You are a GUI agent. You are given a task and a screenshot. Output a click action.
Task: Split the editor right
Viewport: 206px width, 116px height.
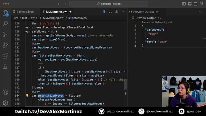117,12
